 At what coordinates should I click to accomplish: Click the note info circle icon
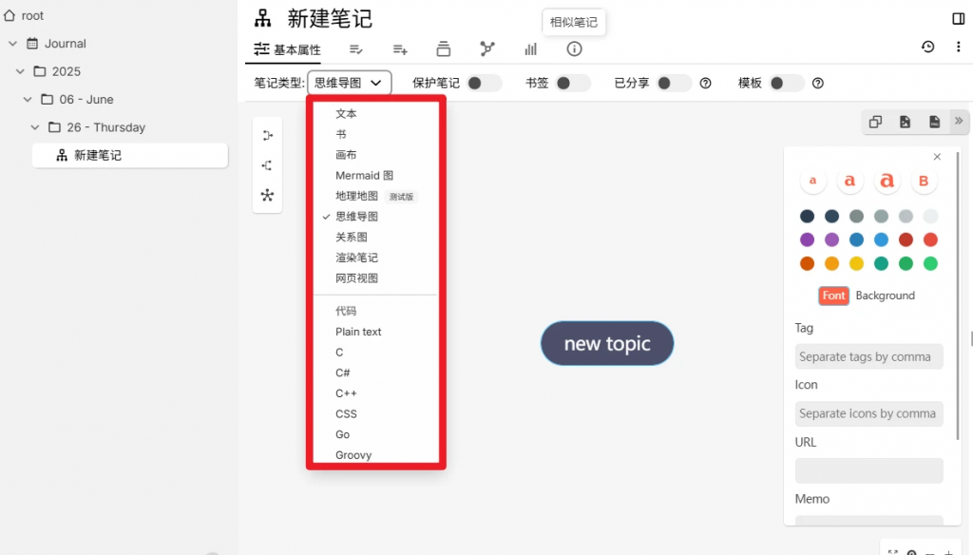coord(574,49)
